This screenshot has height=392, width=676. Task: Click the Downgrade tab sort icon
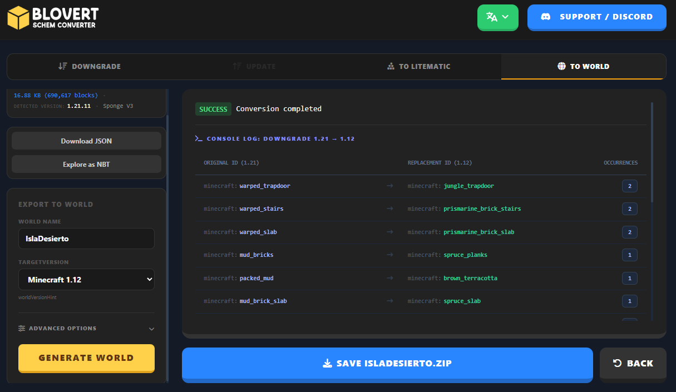tap(63, 66)
